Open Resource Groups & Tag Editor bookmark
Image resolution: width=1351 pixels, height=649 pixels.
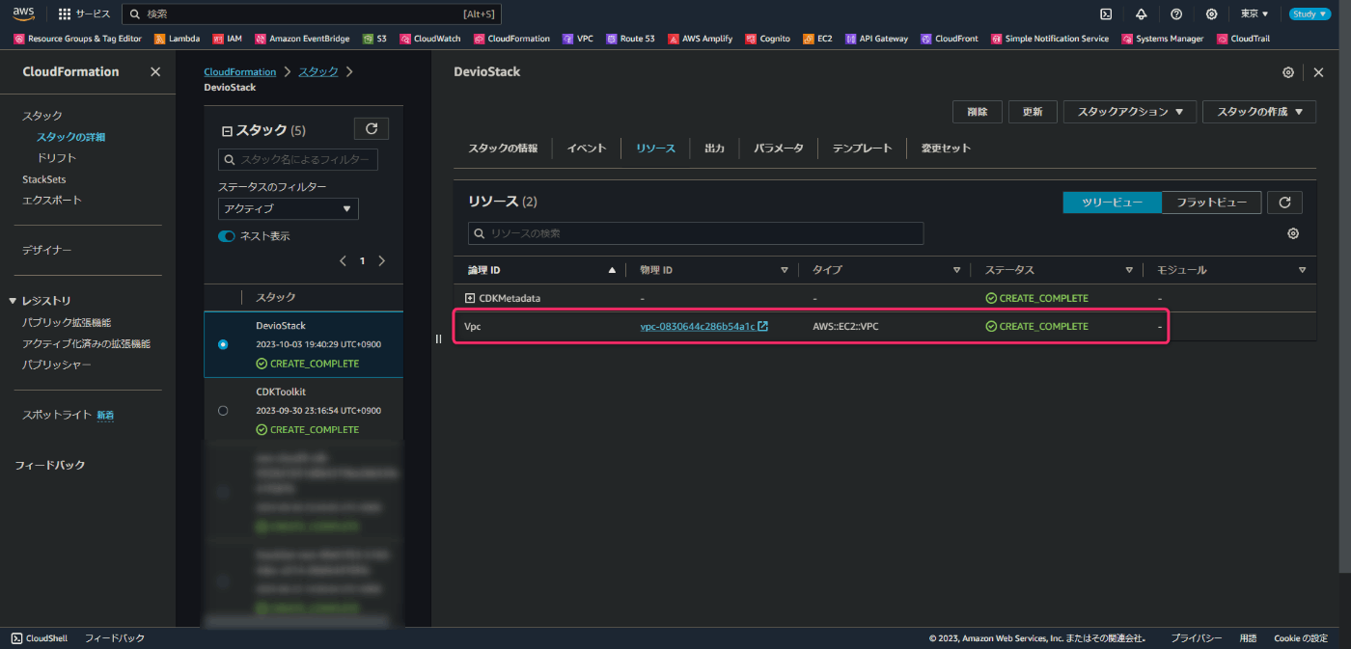(x=78, y=39)
